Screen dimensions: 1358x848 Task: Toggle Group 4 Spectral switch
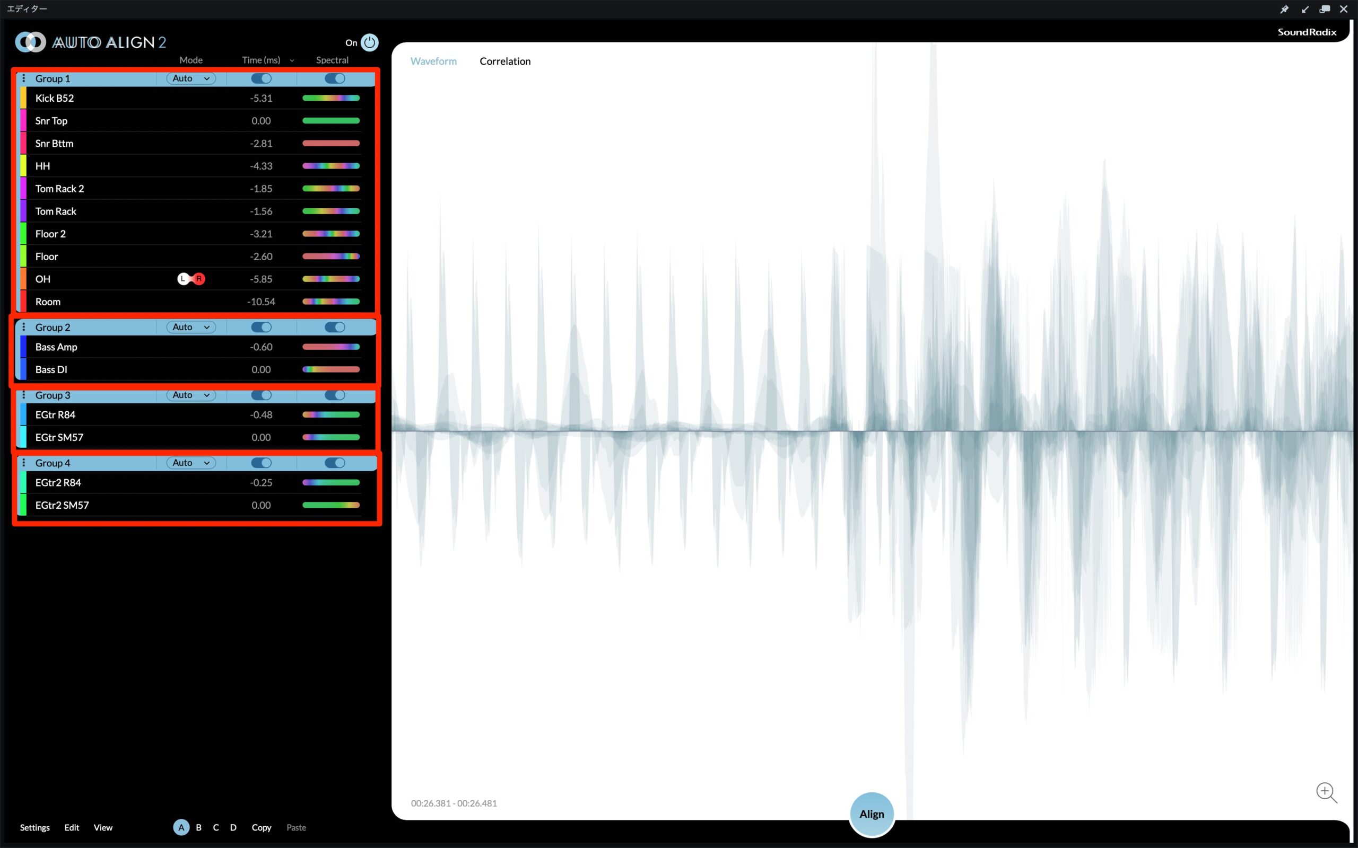click(335, 463)
